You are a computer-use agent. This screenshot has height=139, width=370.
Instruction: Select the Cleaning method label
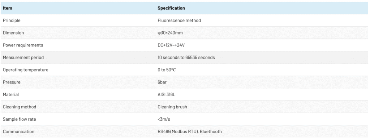(x=20, y=107)
